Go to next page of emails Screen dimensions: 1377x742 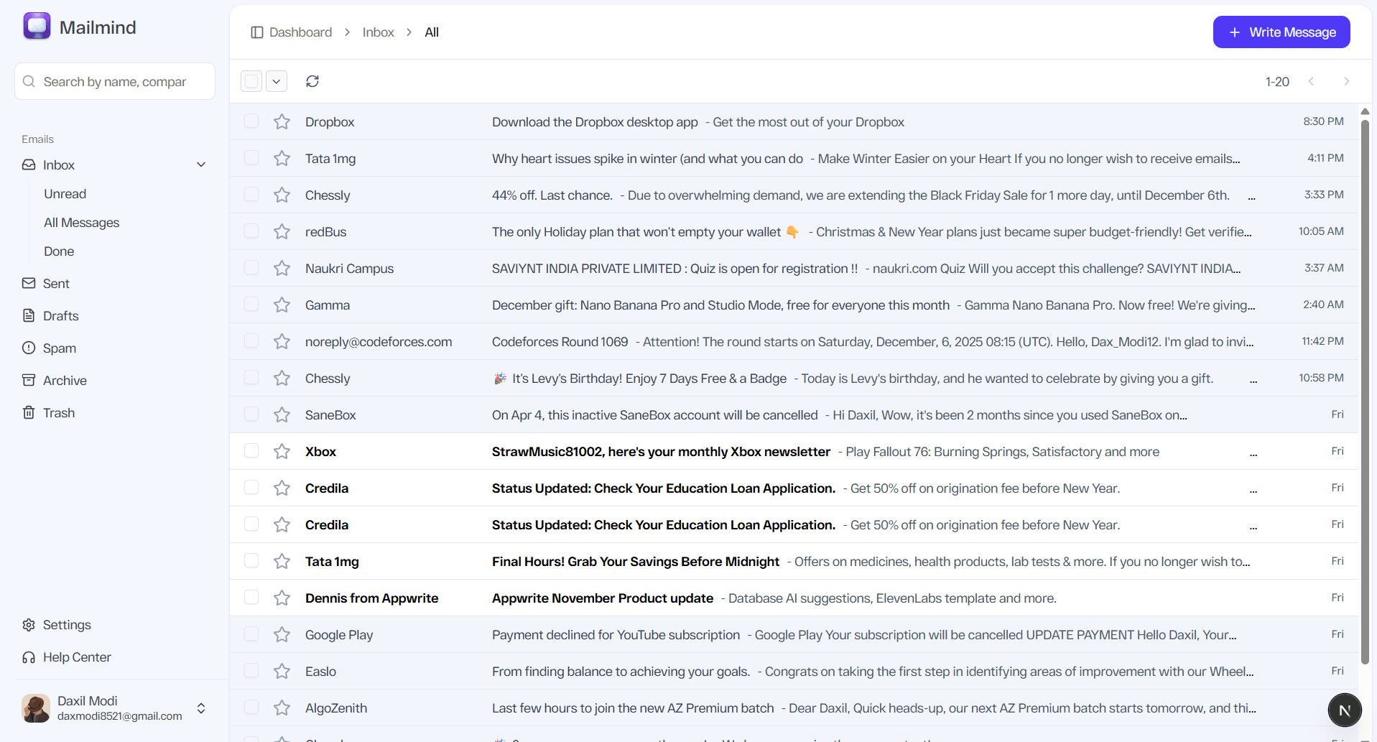point(1346,81)
